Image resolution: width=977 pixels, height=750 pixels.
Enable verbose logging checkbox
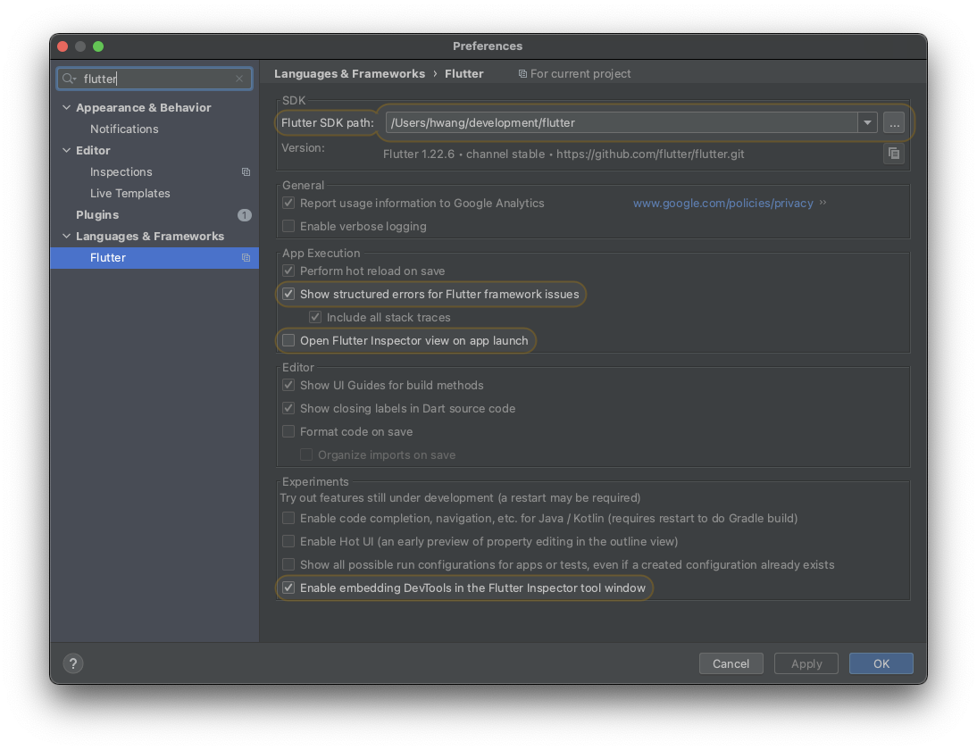[288, 226]
